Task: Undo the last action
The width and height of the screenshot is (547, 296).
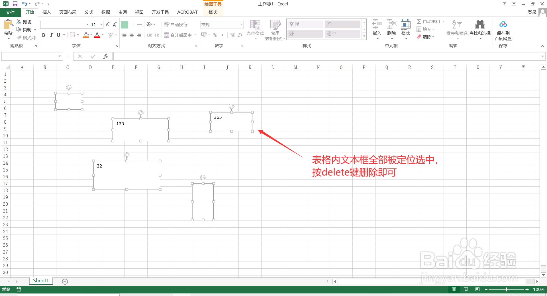Action: pos(25,4)
